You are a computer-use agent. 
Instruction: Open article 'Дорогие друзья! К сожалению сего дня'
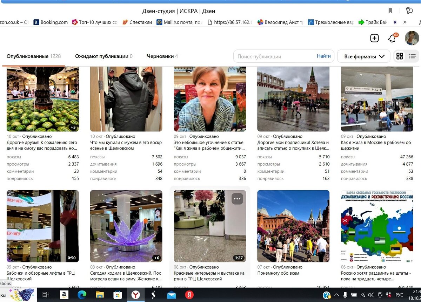42,145
